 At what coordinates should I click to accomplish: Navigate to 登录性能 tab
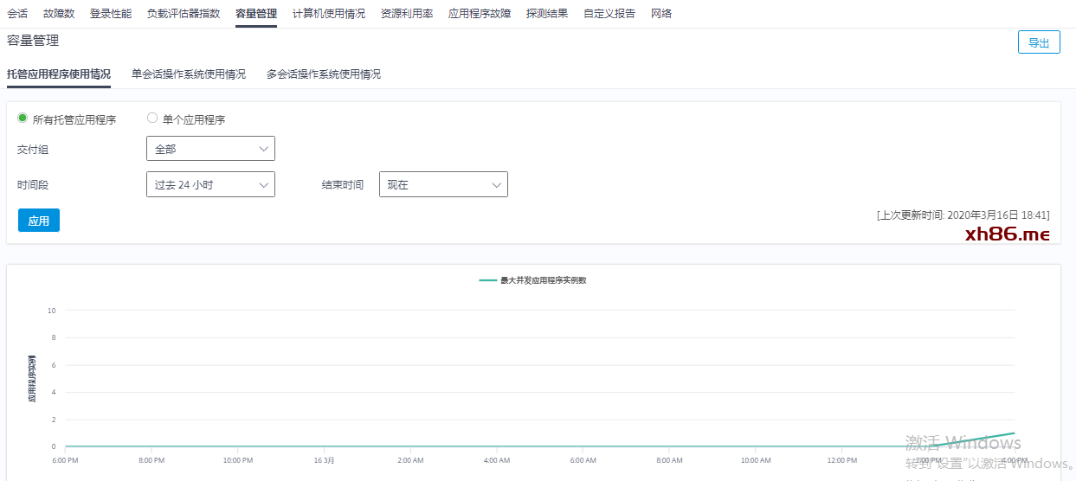pos(111,14)
